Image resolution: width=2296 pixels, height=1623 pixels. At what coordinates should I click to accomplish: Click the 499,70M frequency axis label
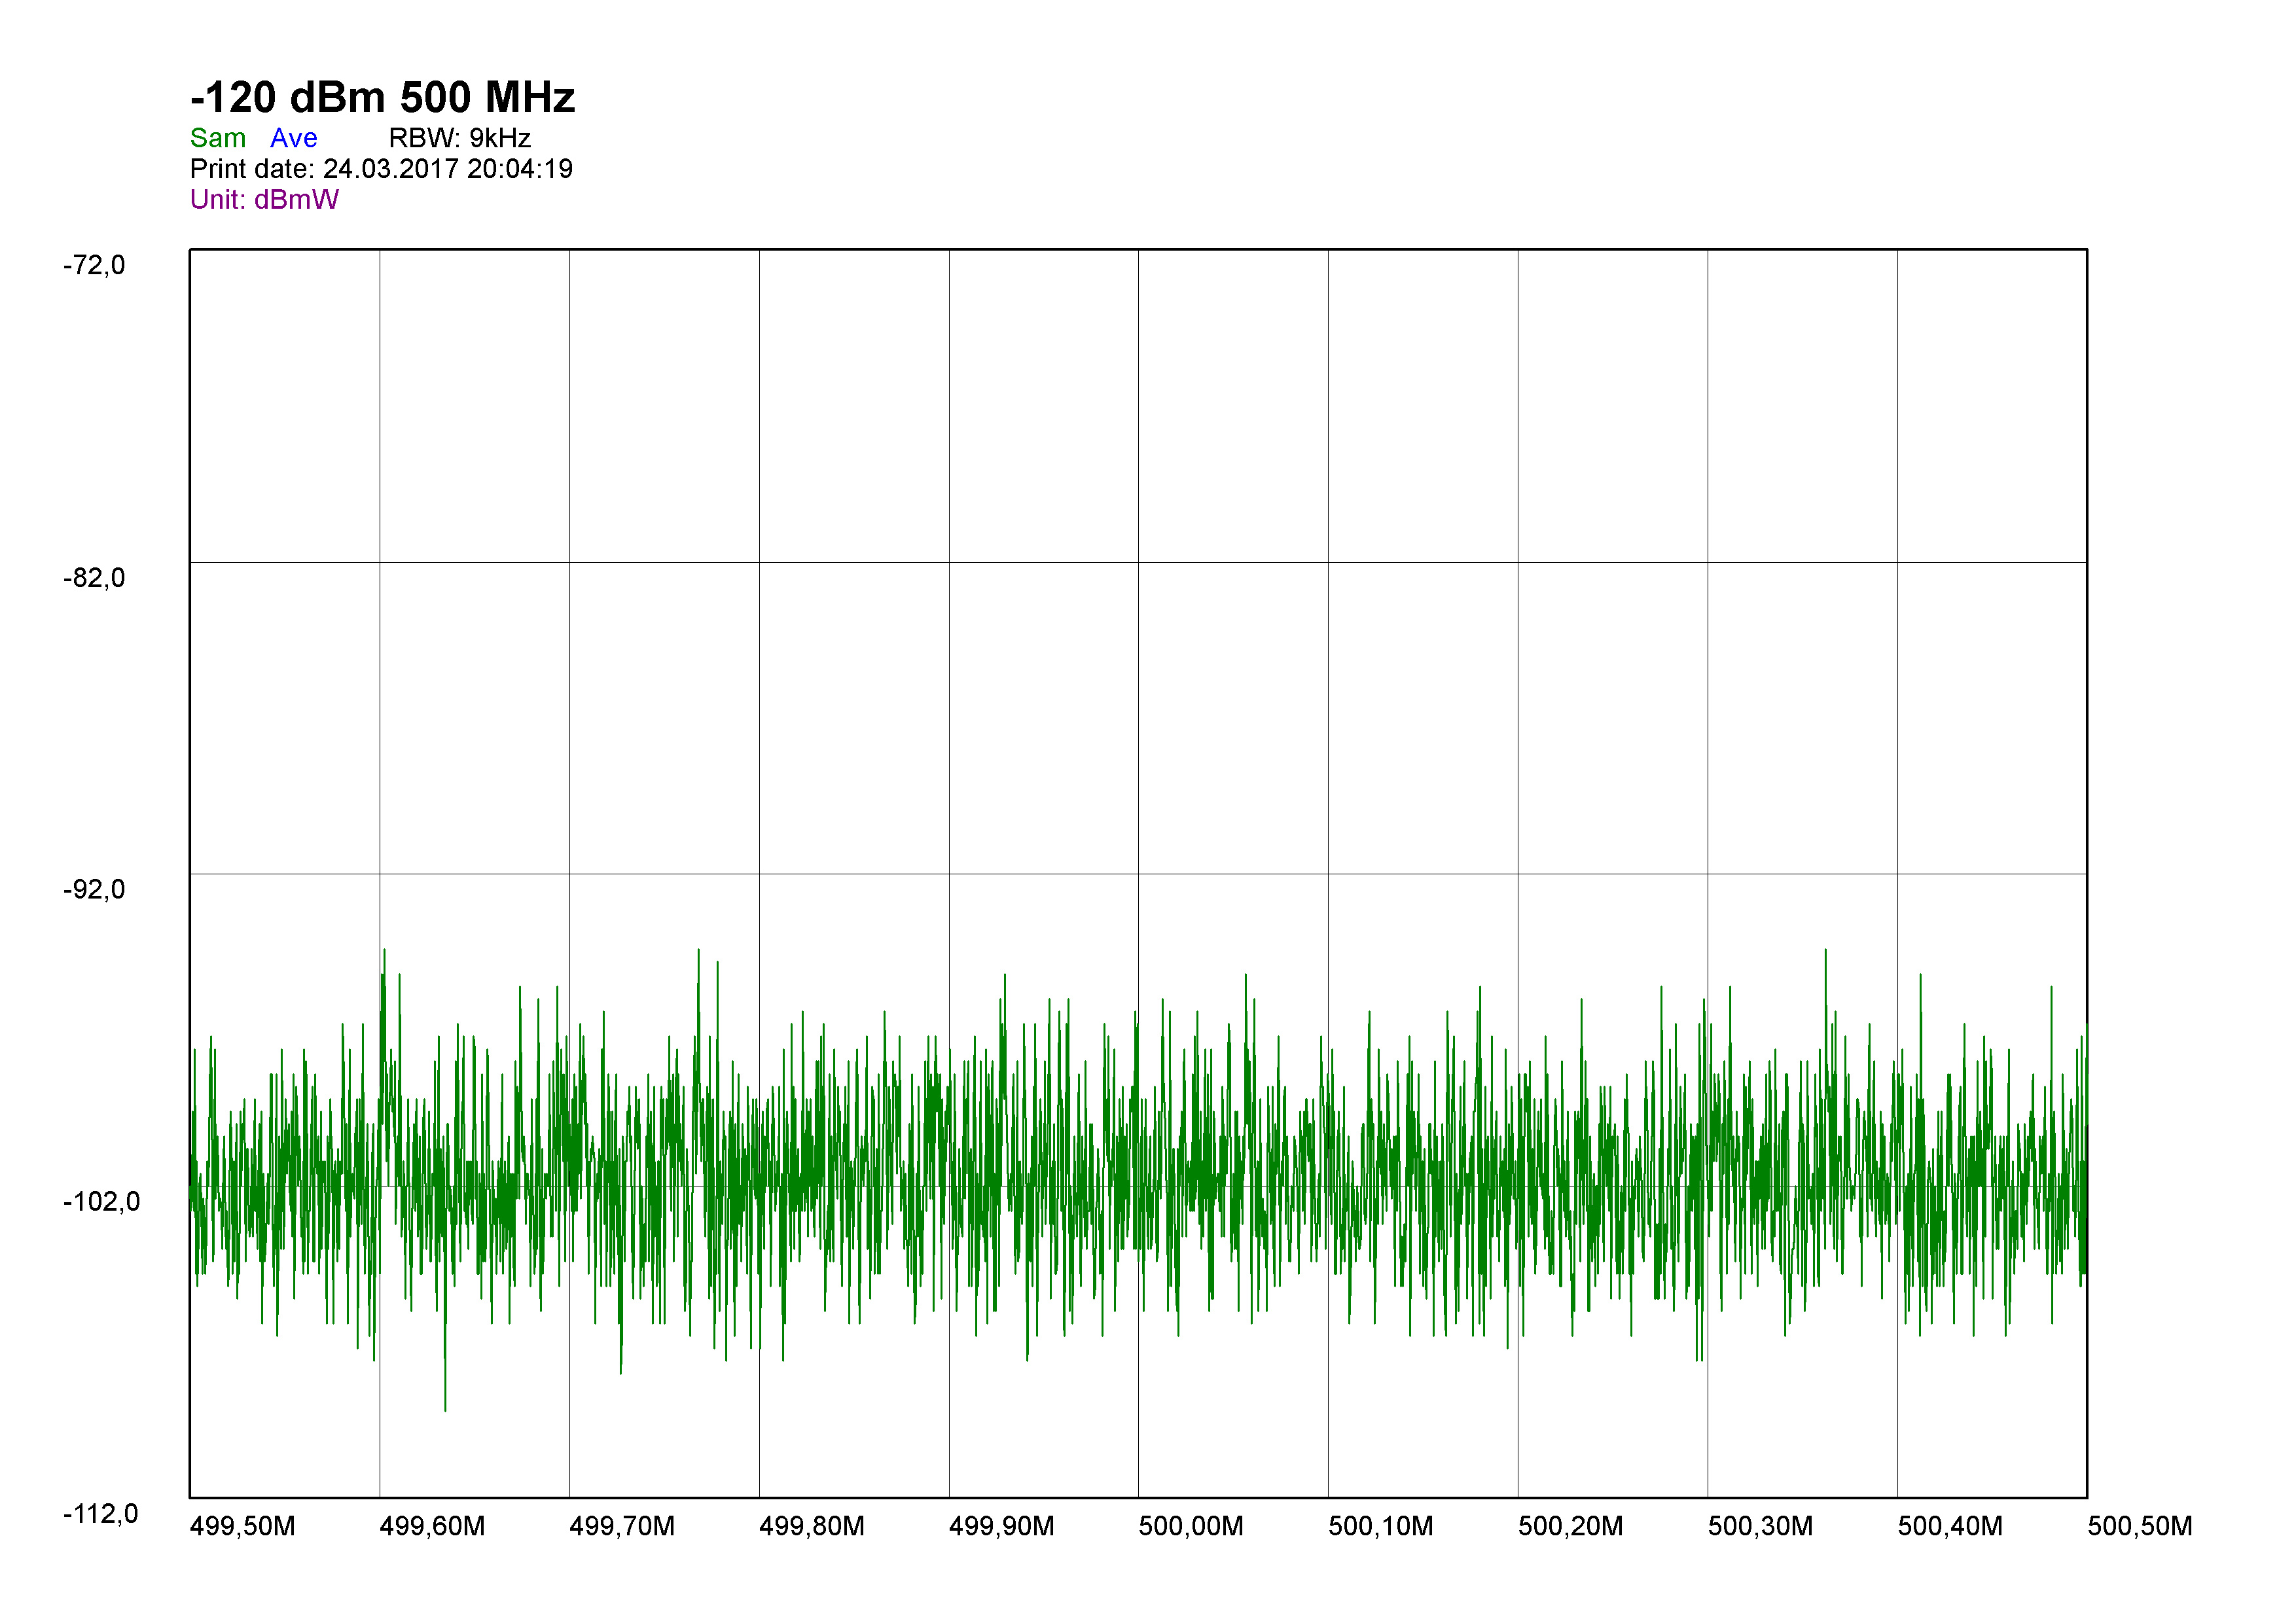click(x=622, y=1527)
